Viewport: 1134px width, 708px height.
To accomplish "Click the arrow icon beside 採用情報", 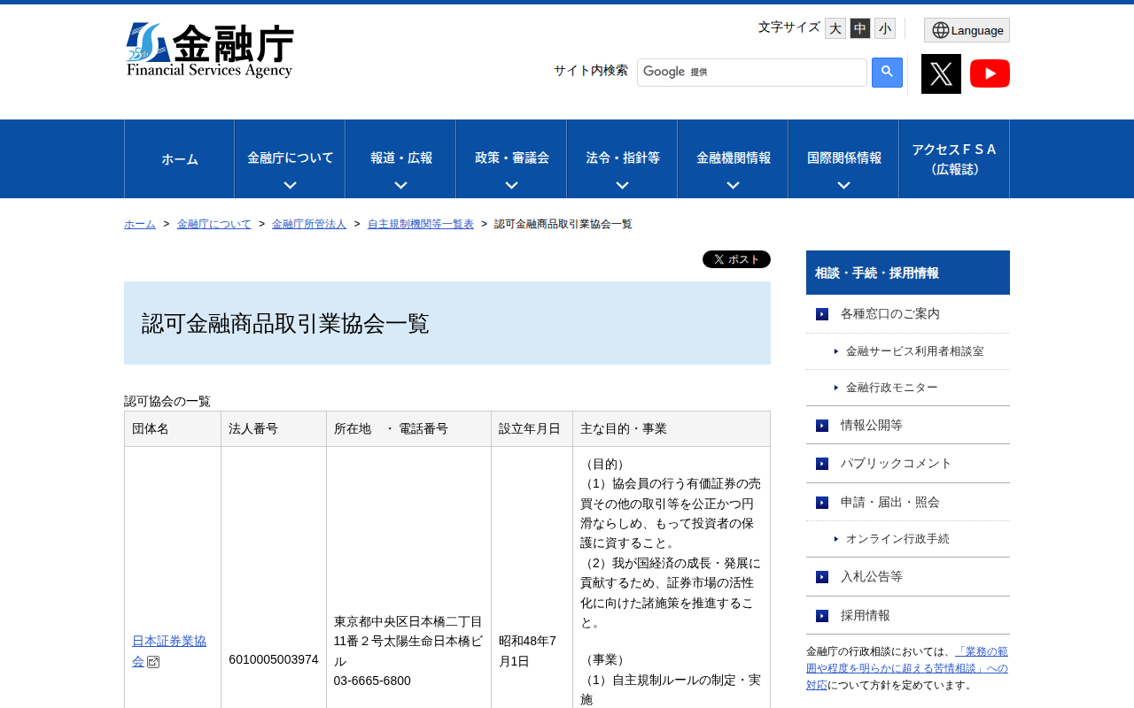I will [x=822, y=616].
